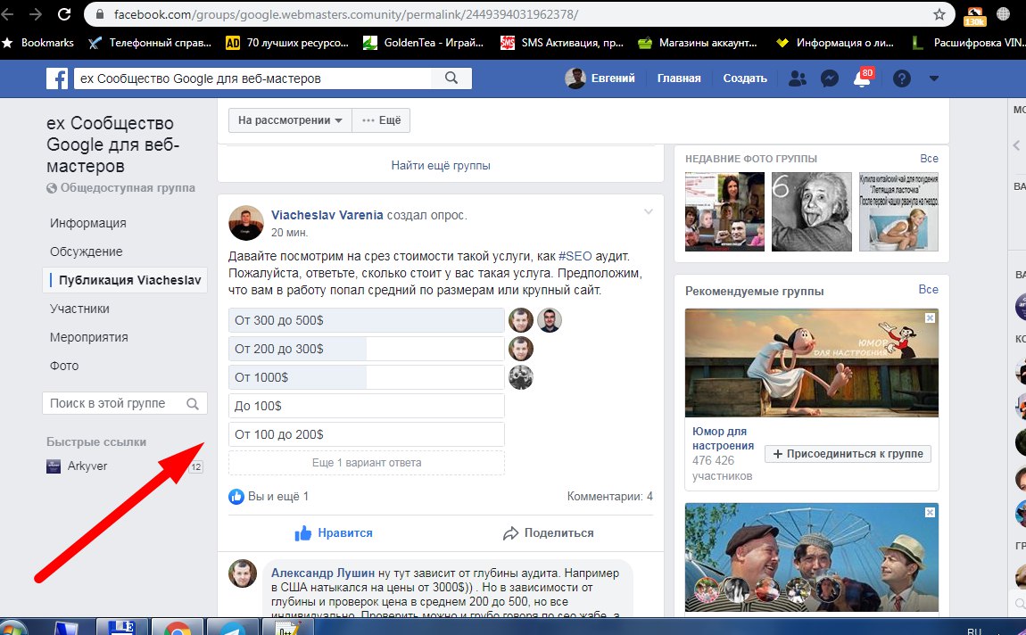Open the Обсуждение group section
The width and height of the screenshot is (1026, 635).
click(x=87, y=252)
